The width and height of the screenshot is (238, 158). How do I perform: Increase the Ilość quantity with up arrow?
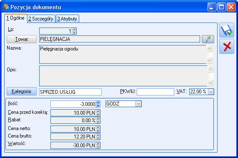[98, 103]
